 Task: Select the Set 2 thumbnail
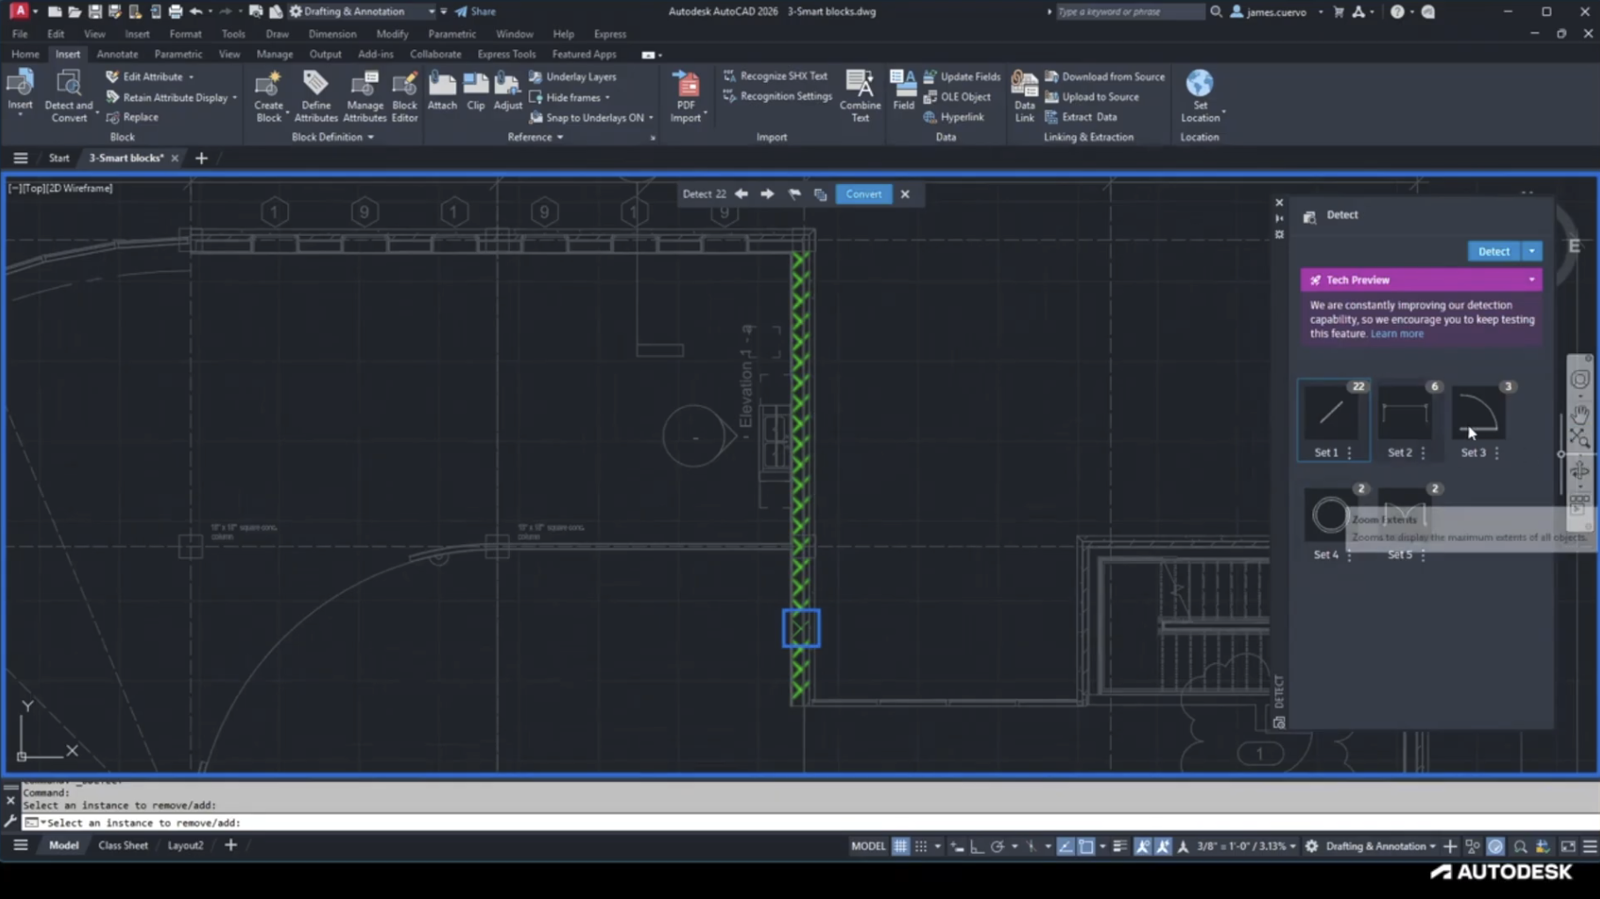click(1405, 414)
